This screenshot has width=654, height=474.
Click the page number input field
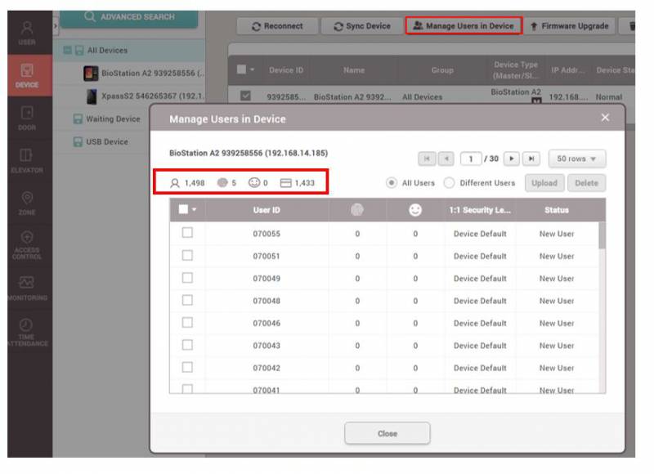click(x=471, y=159)
